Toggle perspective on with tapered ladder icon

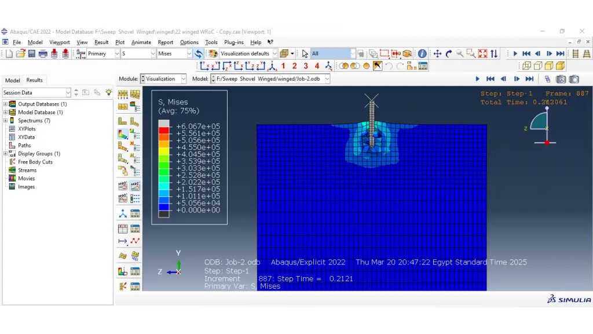[x=587, y=54]
